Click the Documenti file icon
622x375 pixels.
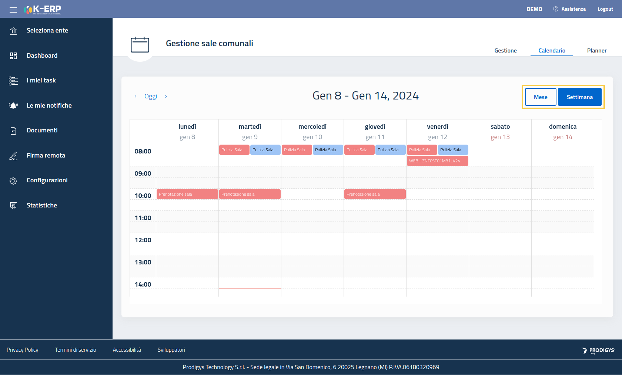(13, 131)
